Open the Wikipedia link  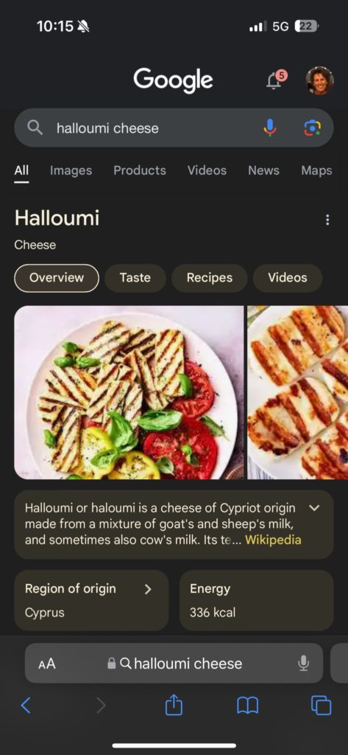(273, 540)
